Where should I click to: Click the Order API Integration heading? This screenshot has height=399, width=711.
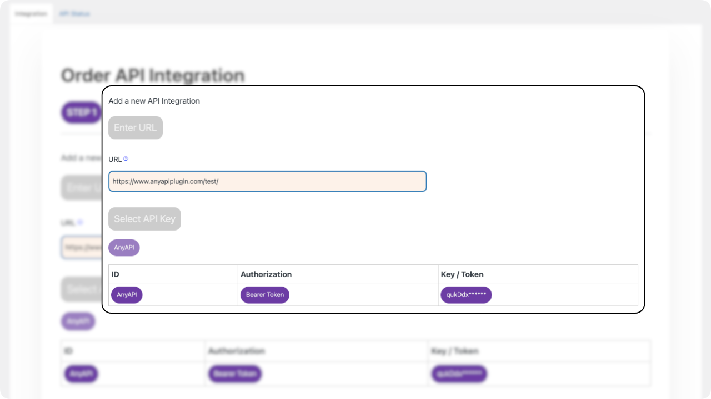153,75
